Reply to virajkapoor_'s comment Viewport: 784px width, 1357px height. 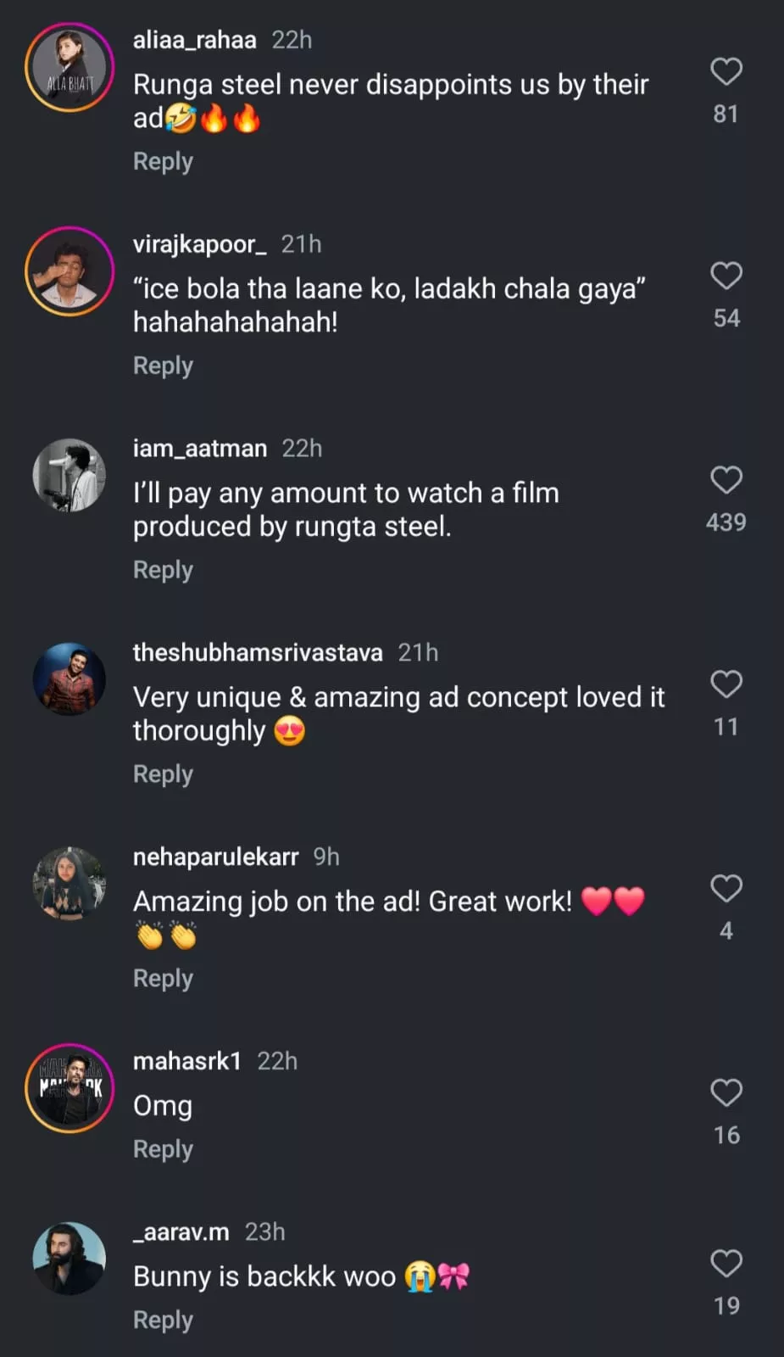(163, 366)
